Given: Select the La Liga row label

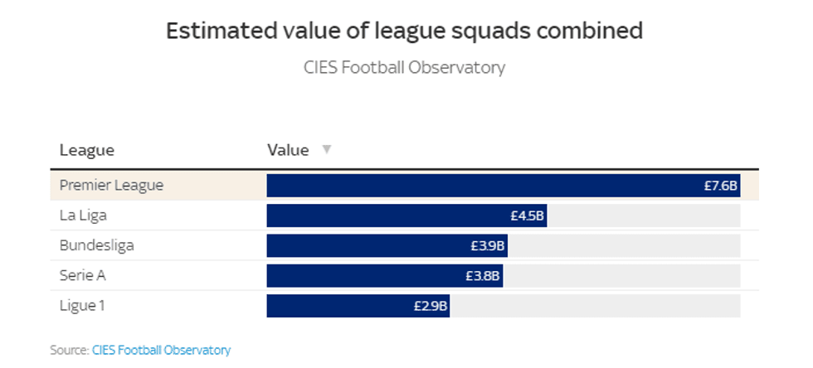Looking at the screenshot, I should pos(83,215).
